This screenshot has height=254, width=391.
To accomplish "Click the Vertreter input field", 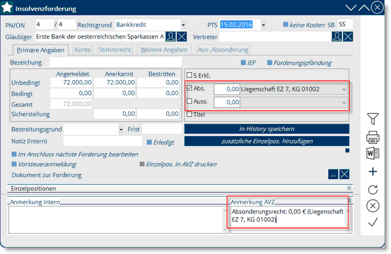I will [x=275, y=37].
